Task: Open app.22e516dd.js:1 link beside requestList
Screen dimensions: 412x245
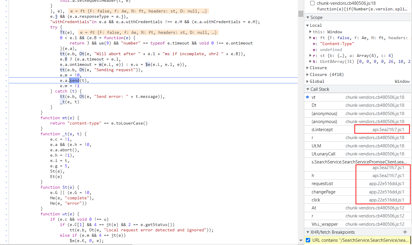Action: pos(387,184)
